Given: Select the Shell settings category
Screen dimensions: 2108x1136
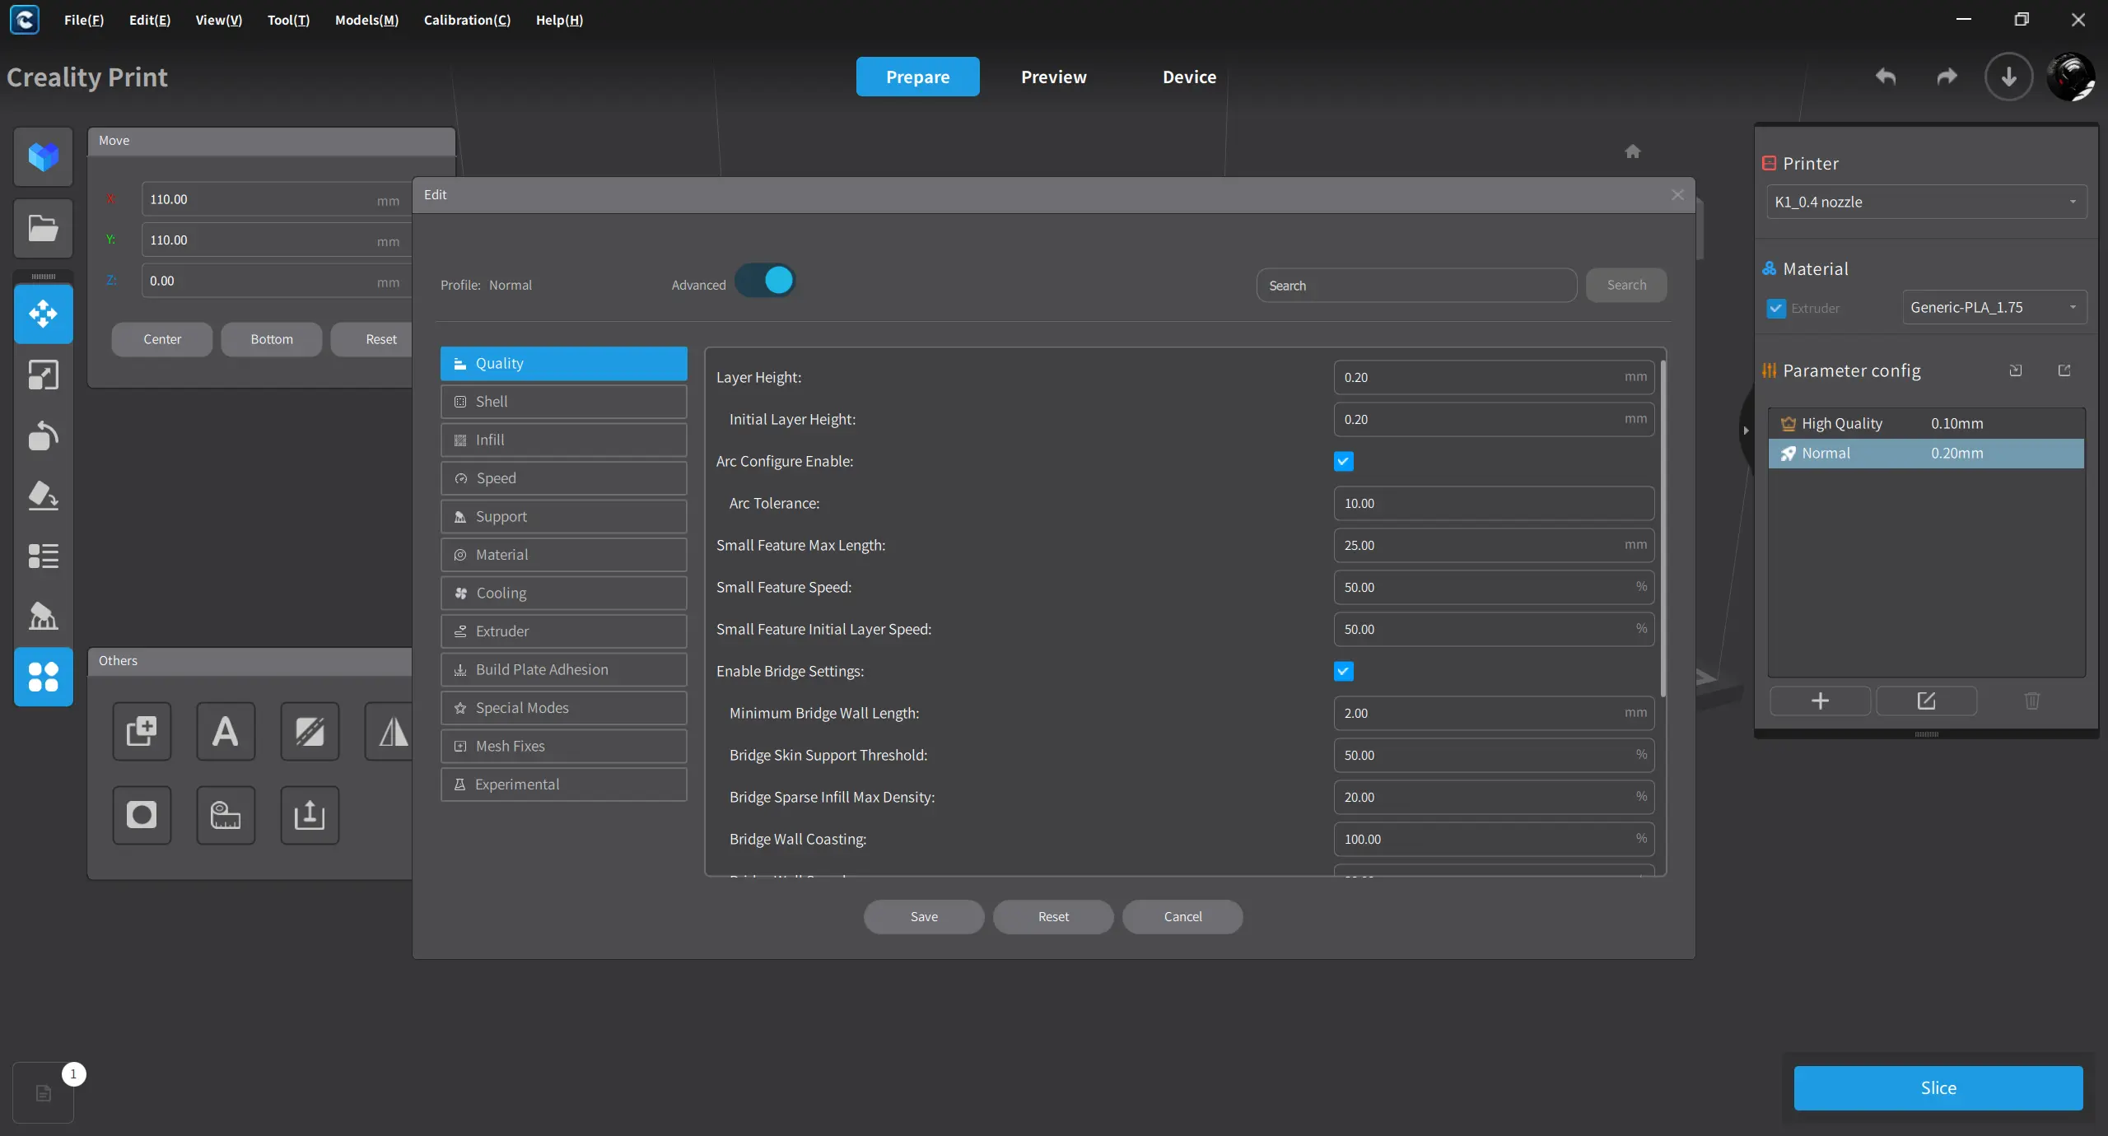Looking at the screenshot, I should [563, 402].
